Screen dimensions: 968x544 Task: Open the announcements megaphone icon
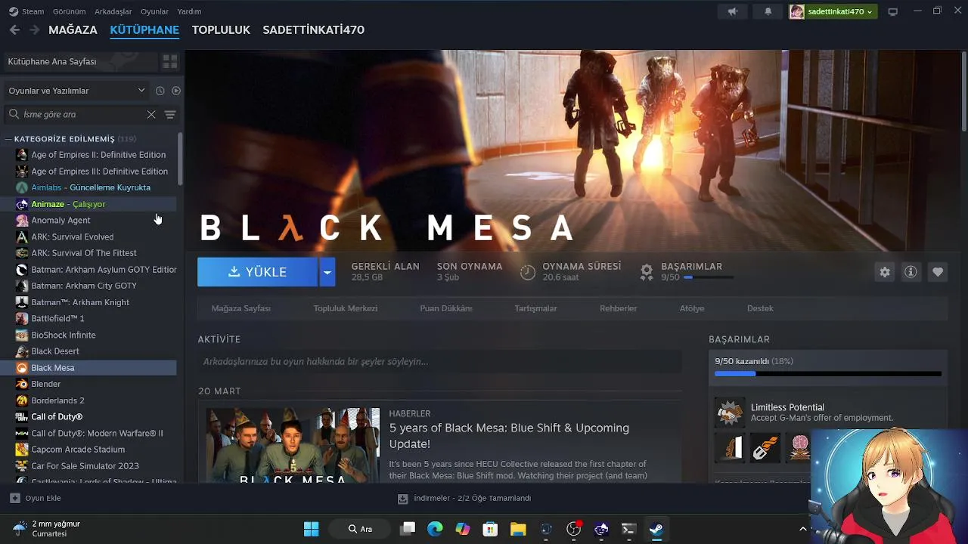(x=732, y=11)
